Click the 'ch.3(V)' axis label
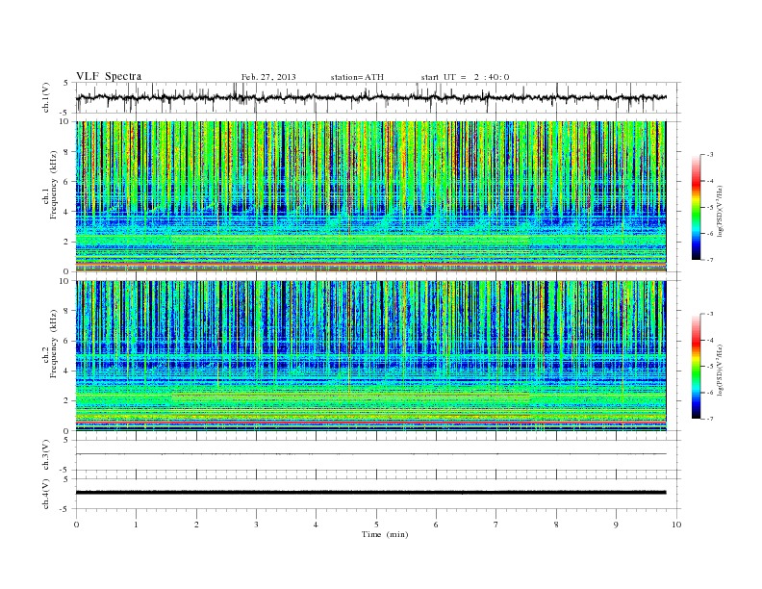This screenshot has width=762, height=589. click(x=46, y=455)
